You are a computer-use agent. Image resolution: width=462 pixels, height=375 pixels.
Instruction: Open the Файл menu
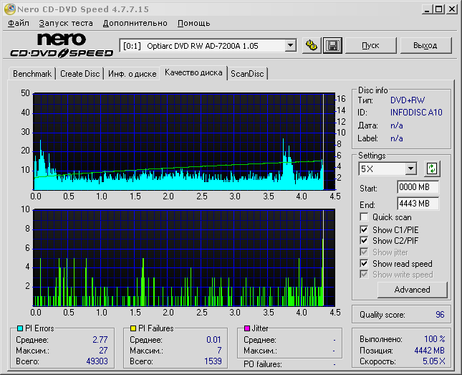19,23
